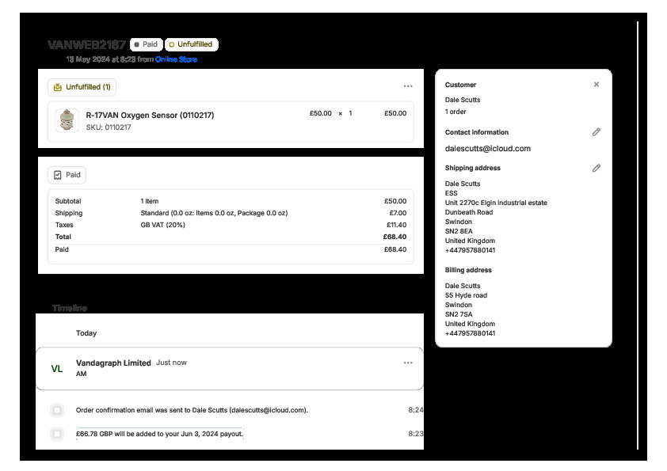Click the Unfulfilled status badge near order number
This screenshot has width=667, height=471.
[x=191, y=44]
